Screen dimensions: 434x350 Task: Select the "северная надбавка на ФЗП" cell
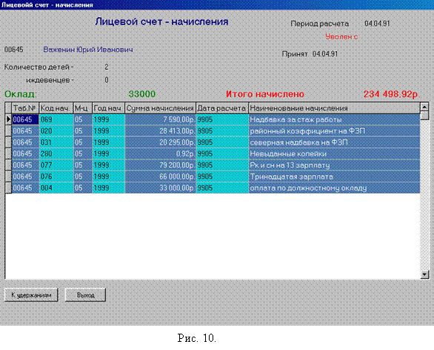coord(334,142)
